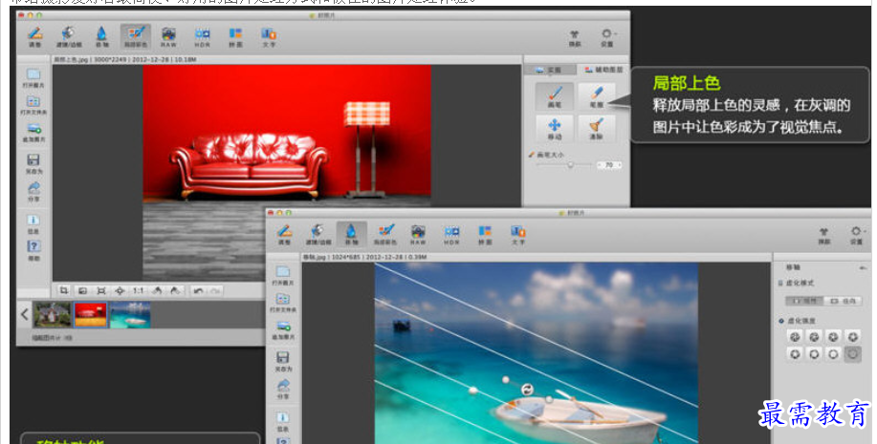Click 打开图片 in red sofa window sidebar

tap(33, 78)
